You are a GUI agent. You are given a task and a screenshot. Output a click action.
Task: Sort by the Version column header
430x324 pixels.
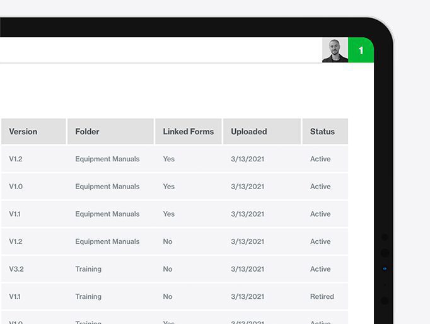click(x=23, y=132)
